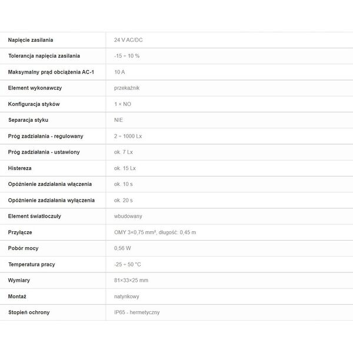Image resolution: width=353 pixels, height=353 pixels.
Task: Click 'Maksymalny prąd obciążenia AC-1' label
Action: coord(51,72)
